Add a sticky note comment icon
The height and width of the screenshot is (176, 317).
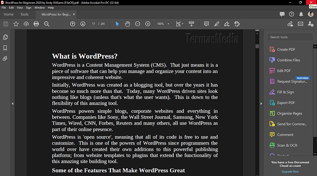(206, 24)
